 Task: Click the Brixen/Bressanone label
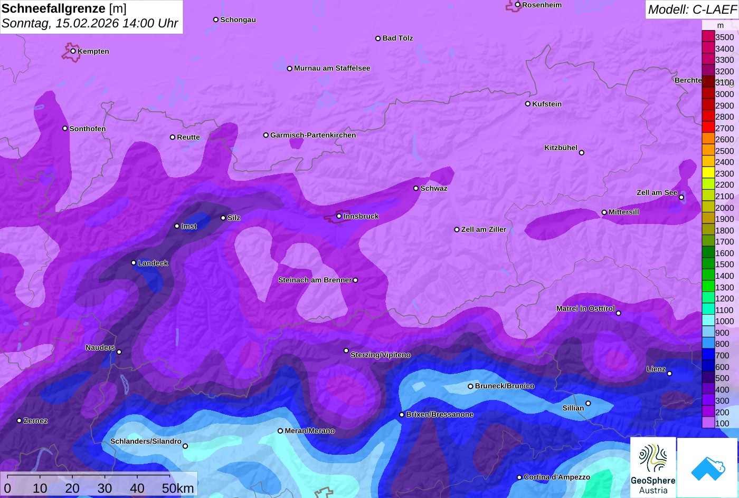coord(440,415)
